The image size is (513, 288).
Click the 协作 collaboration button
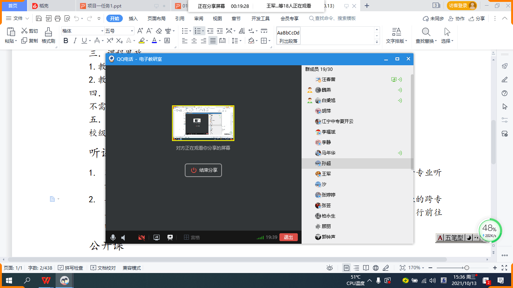456,18
